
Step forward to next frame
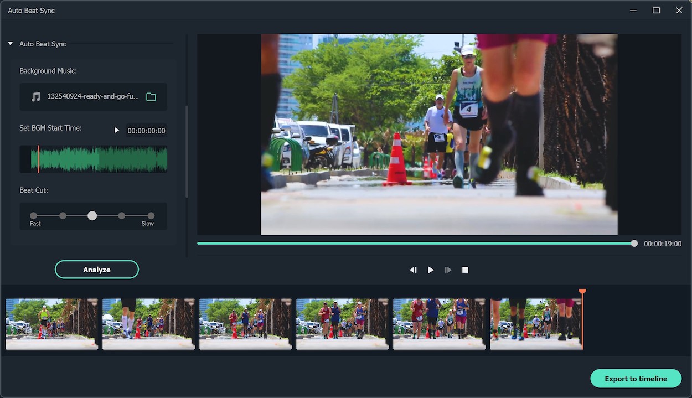click(448, 270)
